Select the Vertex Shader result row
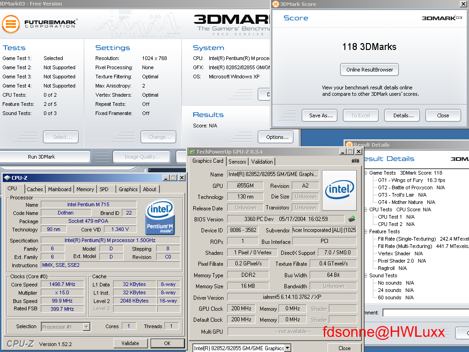The height and width of the screenshot is (352, 469). pos(400,253)
